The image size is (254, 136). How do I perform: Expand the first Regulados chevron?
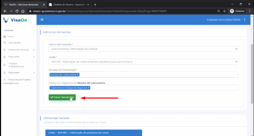pyautogui.click(x=34, y=57)
